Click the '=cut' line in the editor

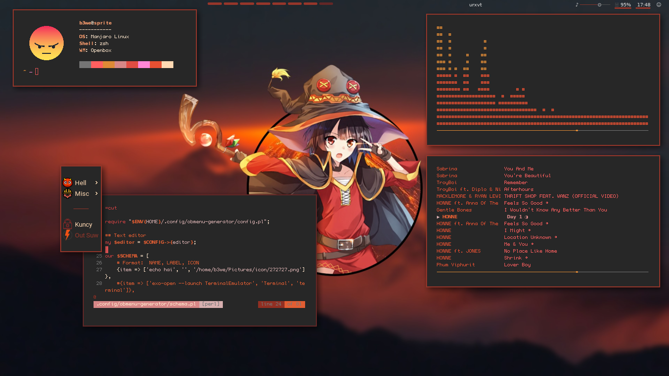(111, 208)
